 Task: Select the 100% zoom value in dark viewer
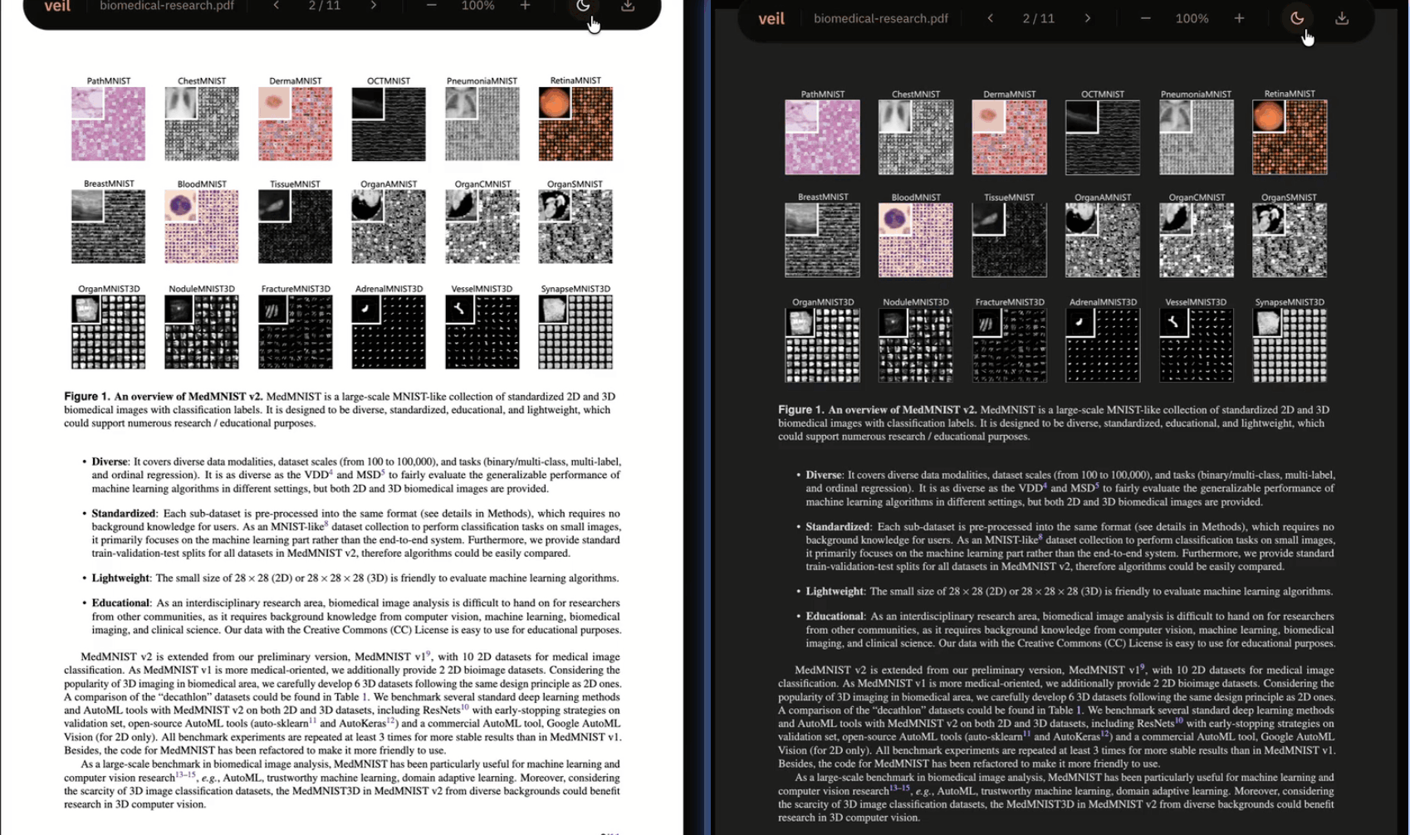[x=1192, y=18]
